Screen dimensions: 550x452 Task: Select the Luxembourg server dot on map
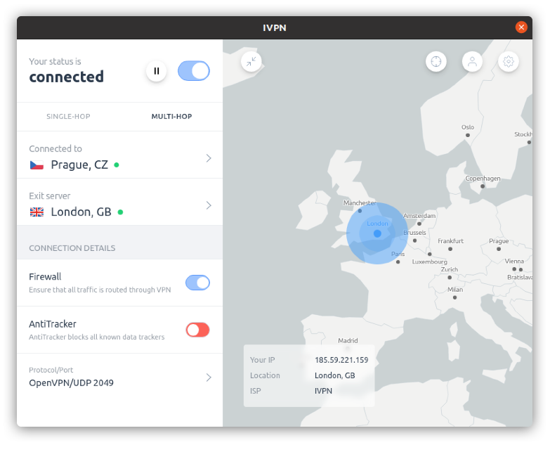[x=430, y=254]
